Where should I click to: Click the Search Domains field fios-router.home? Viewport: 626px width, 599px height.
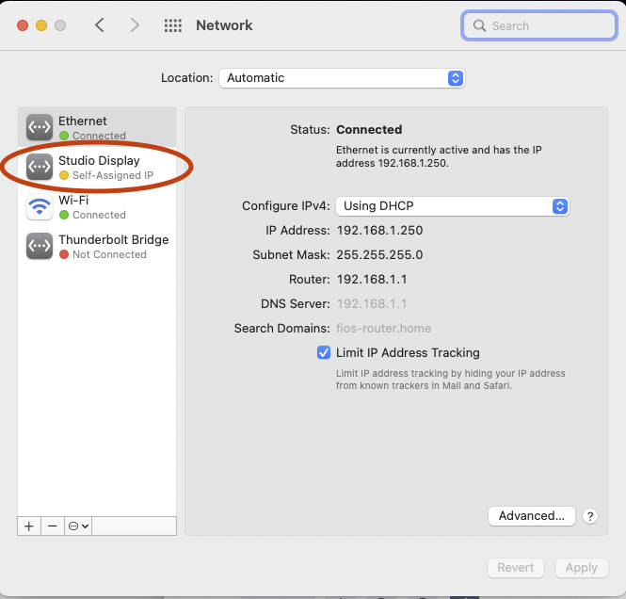(383, 329)
